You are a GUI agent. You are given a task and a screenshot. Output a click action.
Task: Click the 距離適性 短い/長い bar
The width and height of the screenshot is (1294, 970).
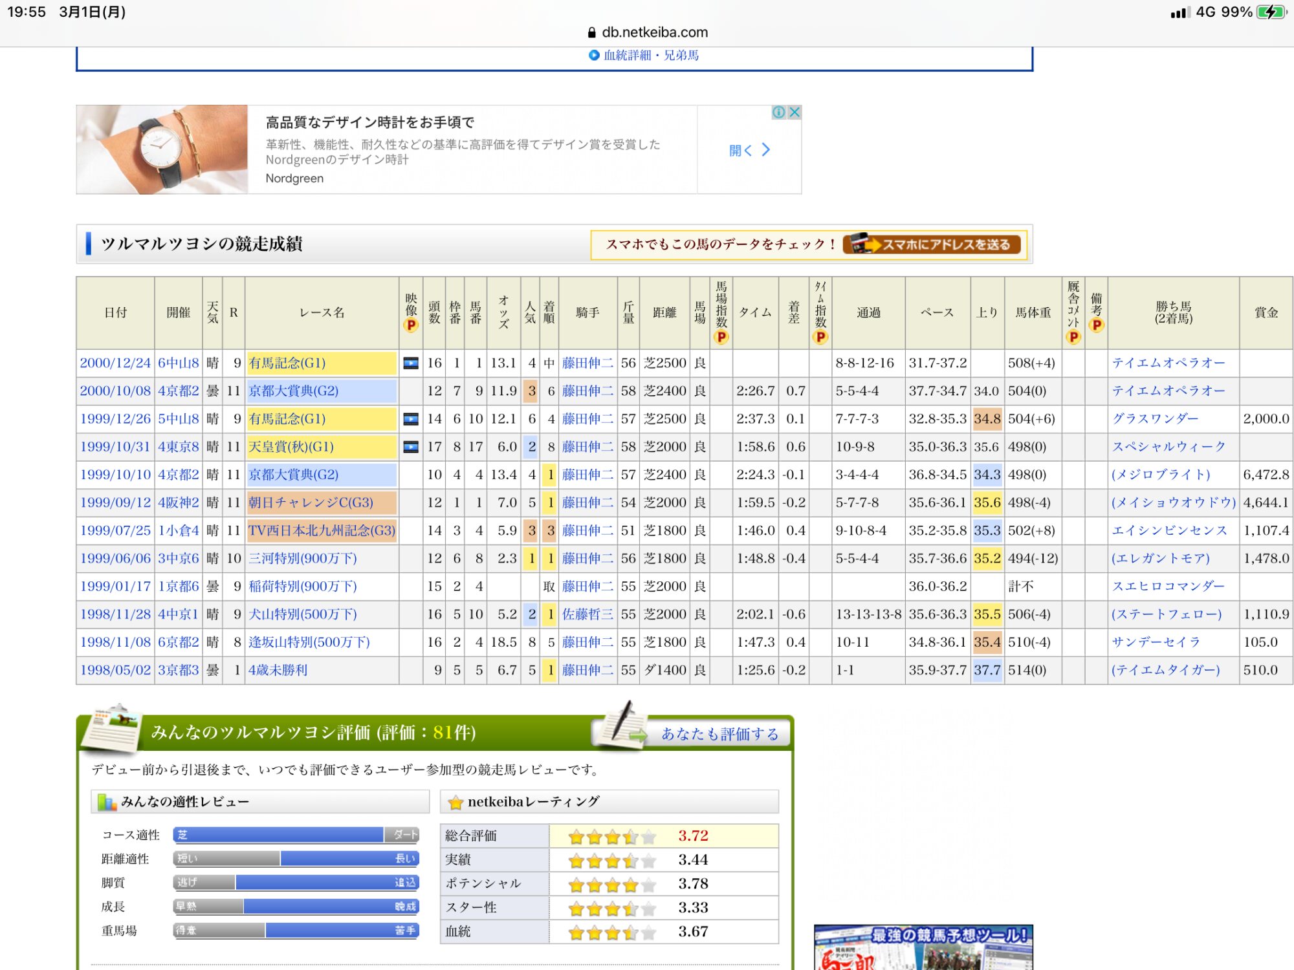(296, 859)
